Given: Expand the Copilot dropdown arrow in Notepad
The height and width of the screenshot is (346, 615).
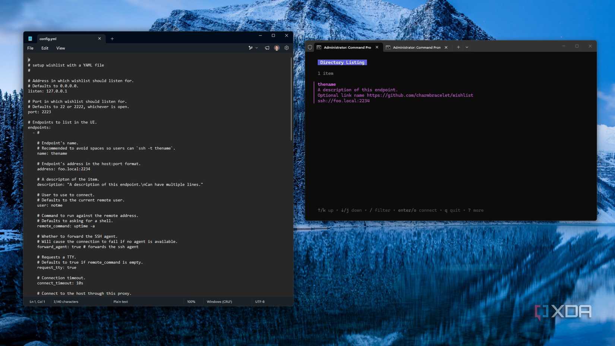Looking at the screenshot, I should tap(257, 48).
